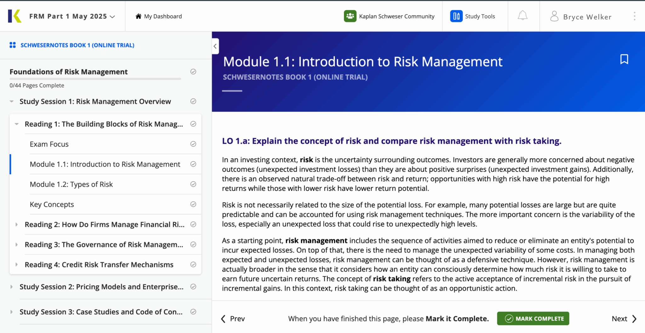Go to My Dashboard
The image size is (645, 333).
click(159, 16)
